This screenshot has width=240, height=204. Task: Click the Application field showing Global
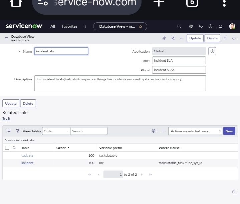(179, 51)
